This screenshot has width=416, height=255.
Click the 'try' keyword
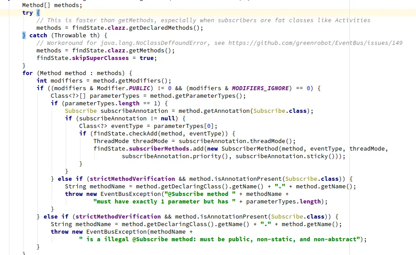pyautogui.click(x=28, y=13)
